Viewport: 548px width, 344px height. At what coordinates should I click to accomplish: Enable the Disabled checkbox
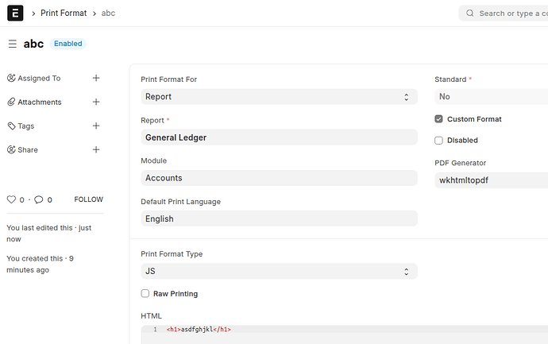(438, 141)
